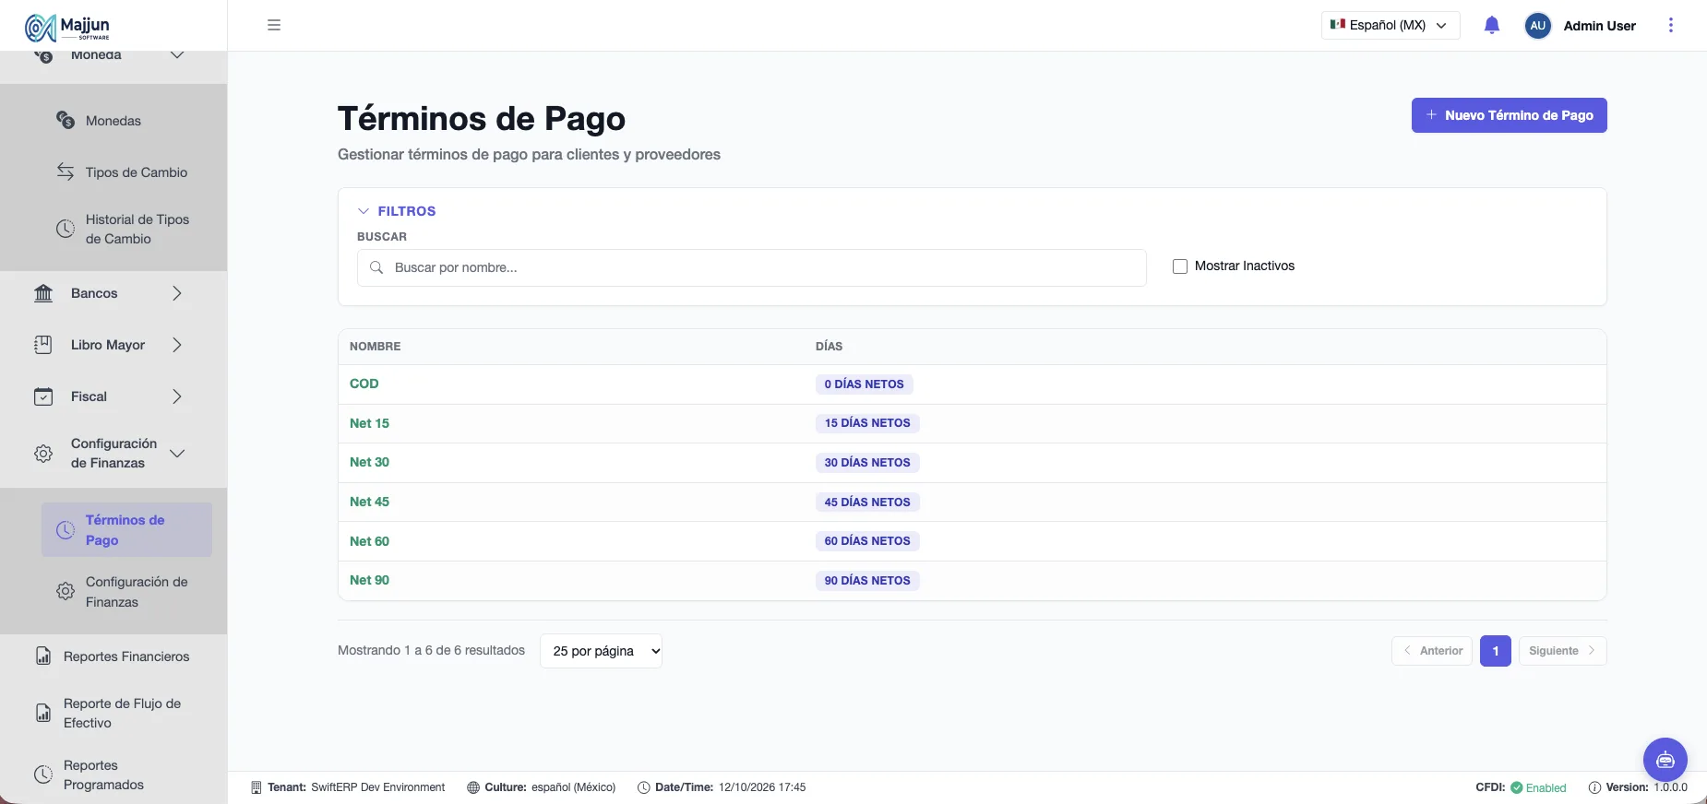Click the Admin User name
Viewport: 1707px width, 804px height.
pyautogui.click(x=1600, y=26)
